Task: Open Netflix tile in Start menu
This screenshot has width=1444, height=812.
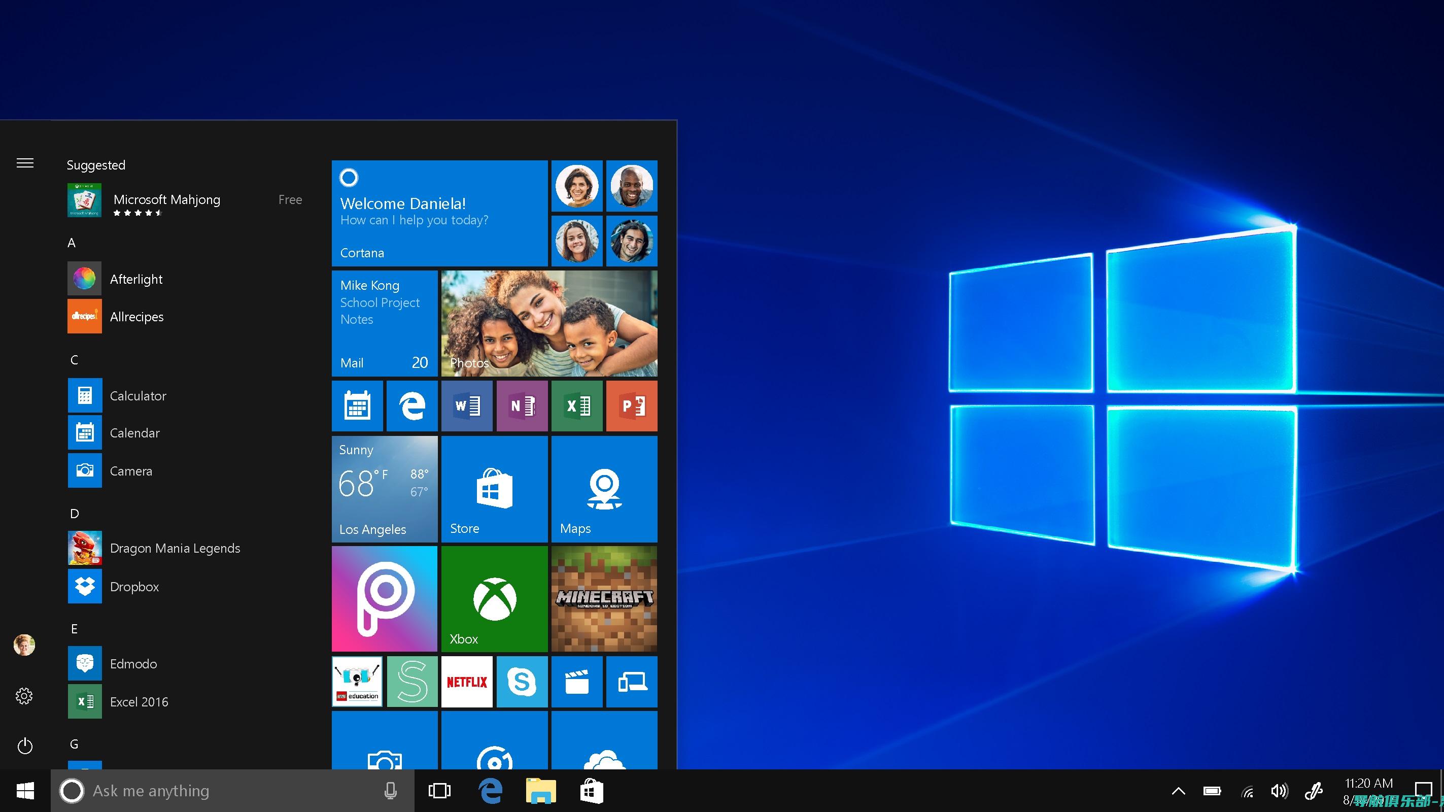Action: 467,682
